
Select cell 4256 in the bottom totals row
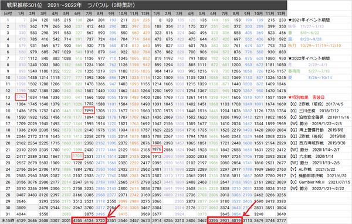click(168, 220)
